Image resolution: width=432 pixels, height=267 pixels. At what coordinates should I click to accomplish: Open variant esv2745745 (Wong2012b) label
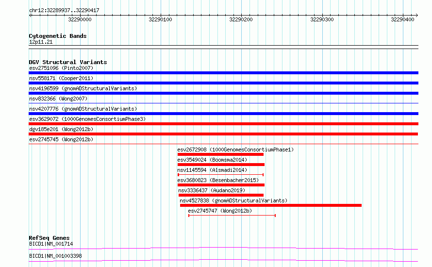(x=61, y=139)
